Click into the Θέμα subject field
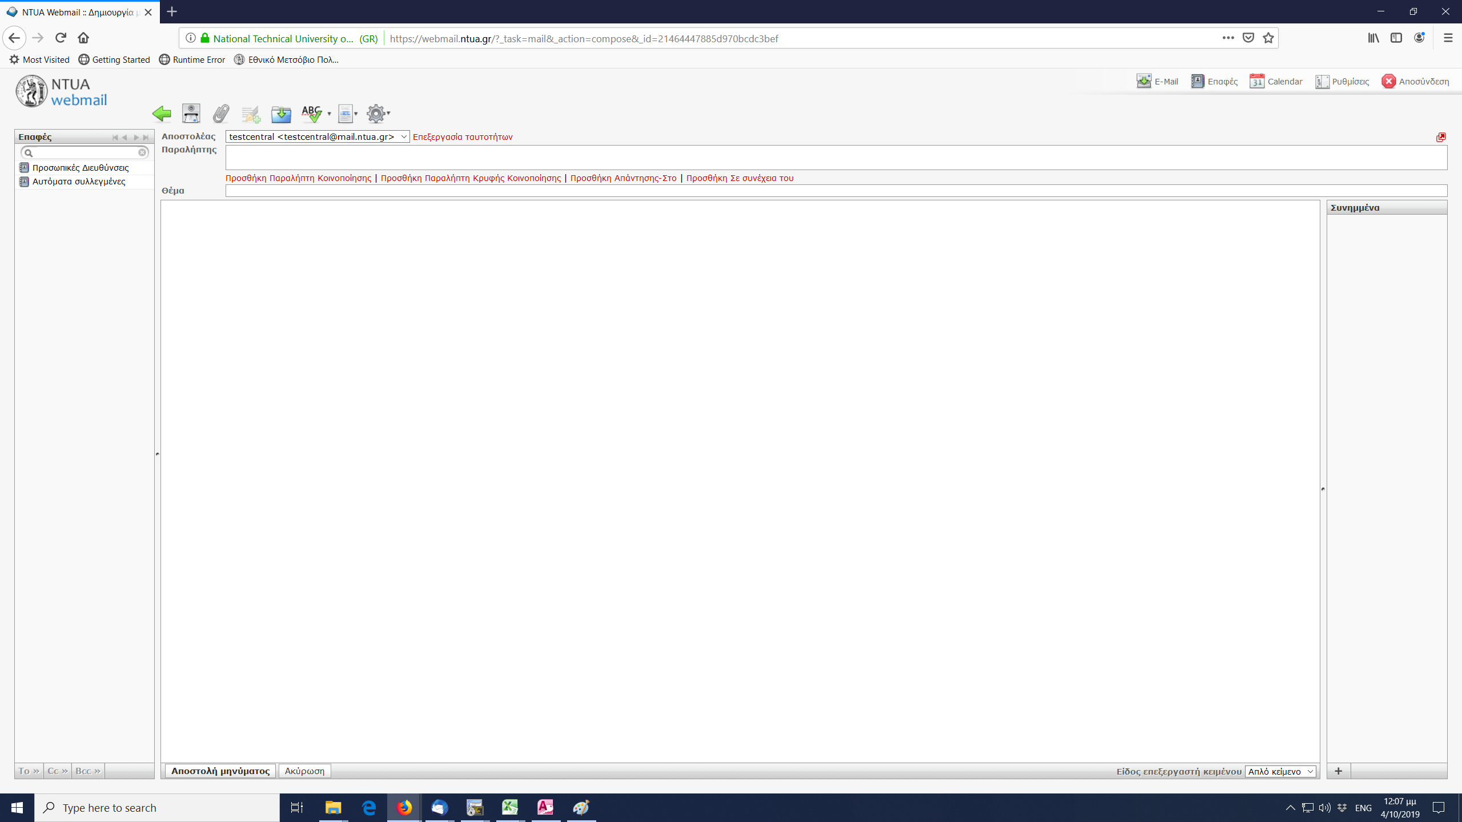1462x822 pixels. coord(836,191)
